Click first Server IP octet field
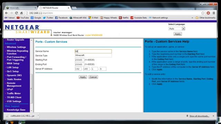This screenshot has height=124, width=221. pyautogui.click(x=78, y=69)
